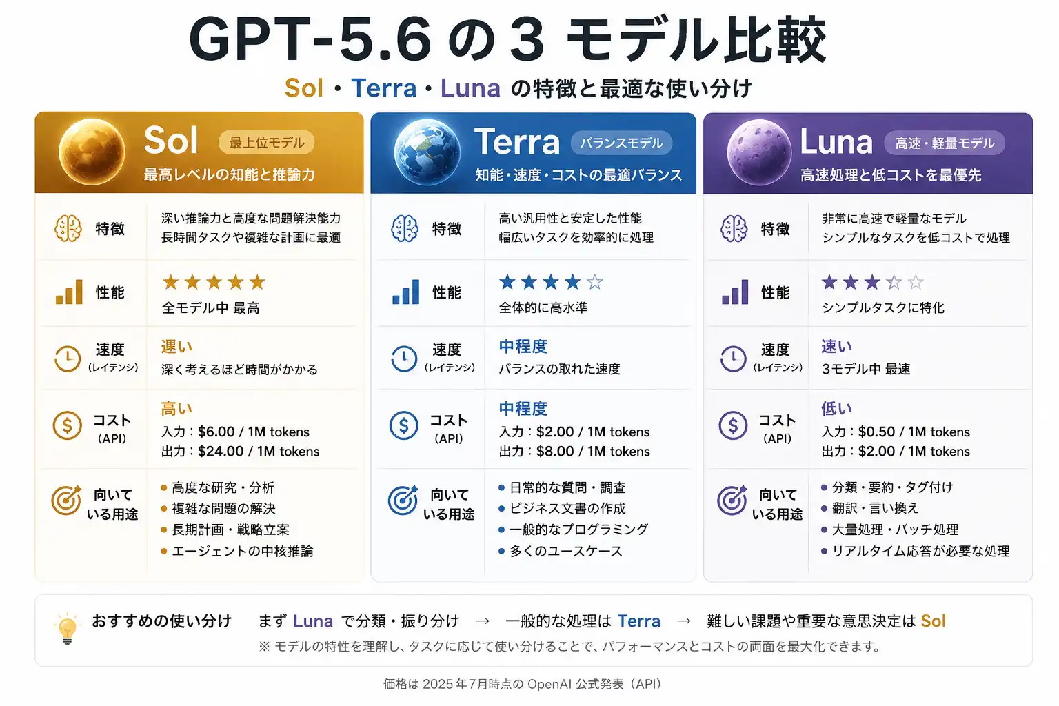Viewport: 1059px width, 706px height.
Task: Click the Sol sun planet image
Action: (x=92, y=152)
